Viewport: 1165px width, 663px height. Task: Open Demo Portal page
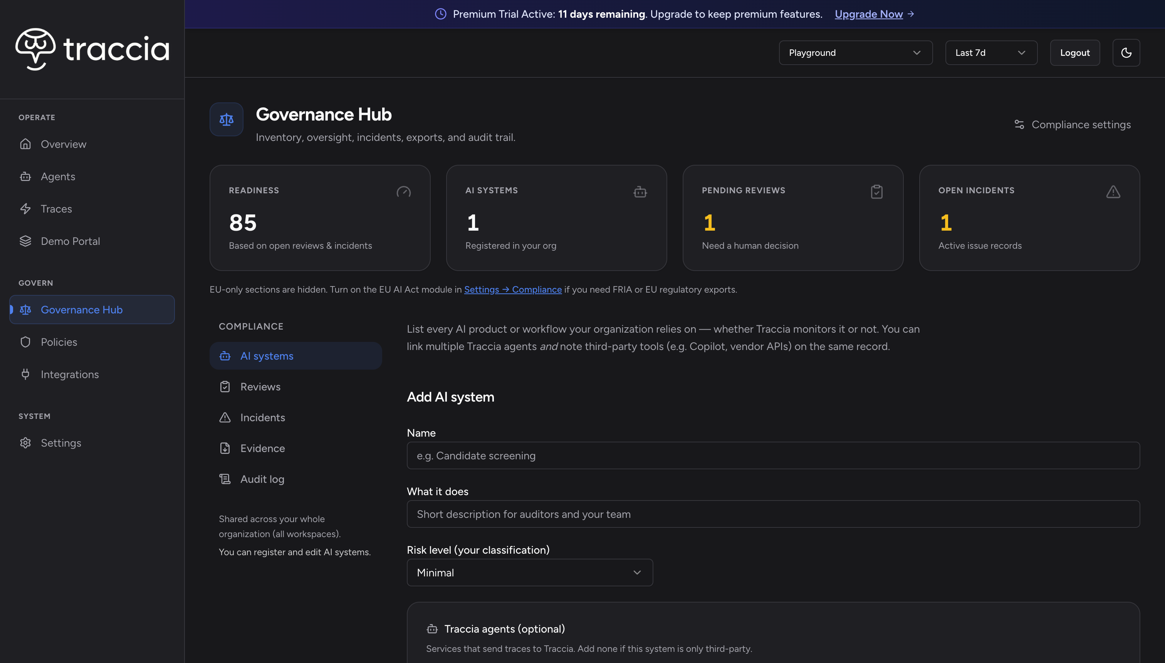(x=92, y=241)
